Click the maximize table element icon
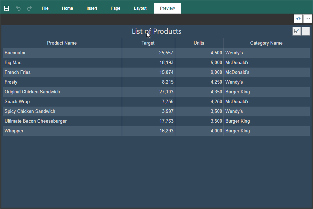This screenshot has width=313, height=209. [x=297, y=31]
